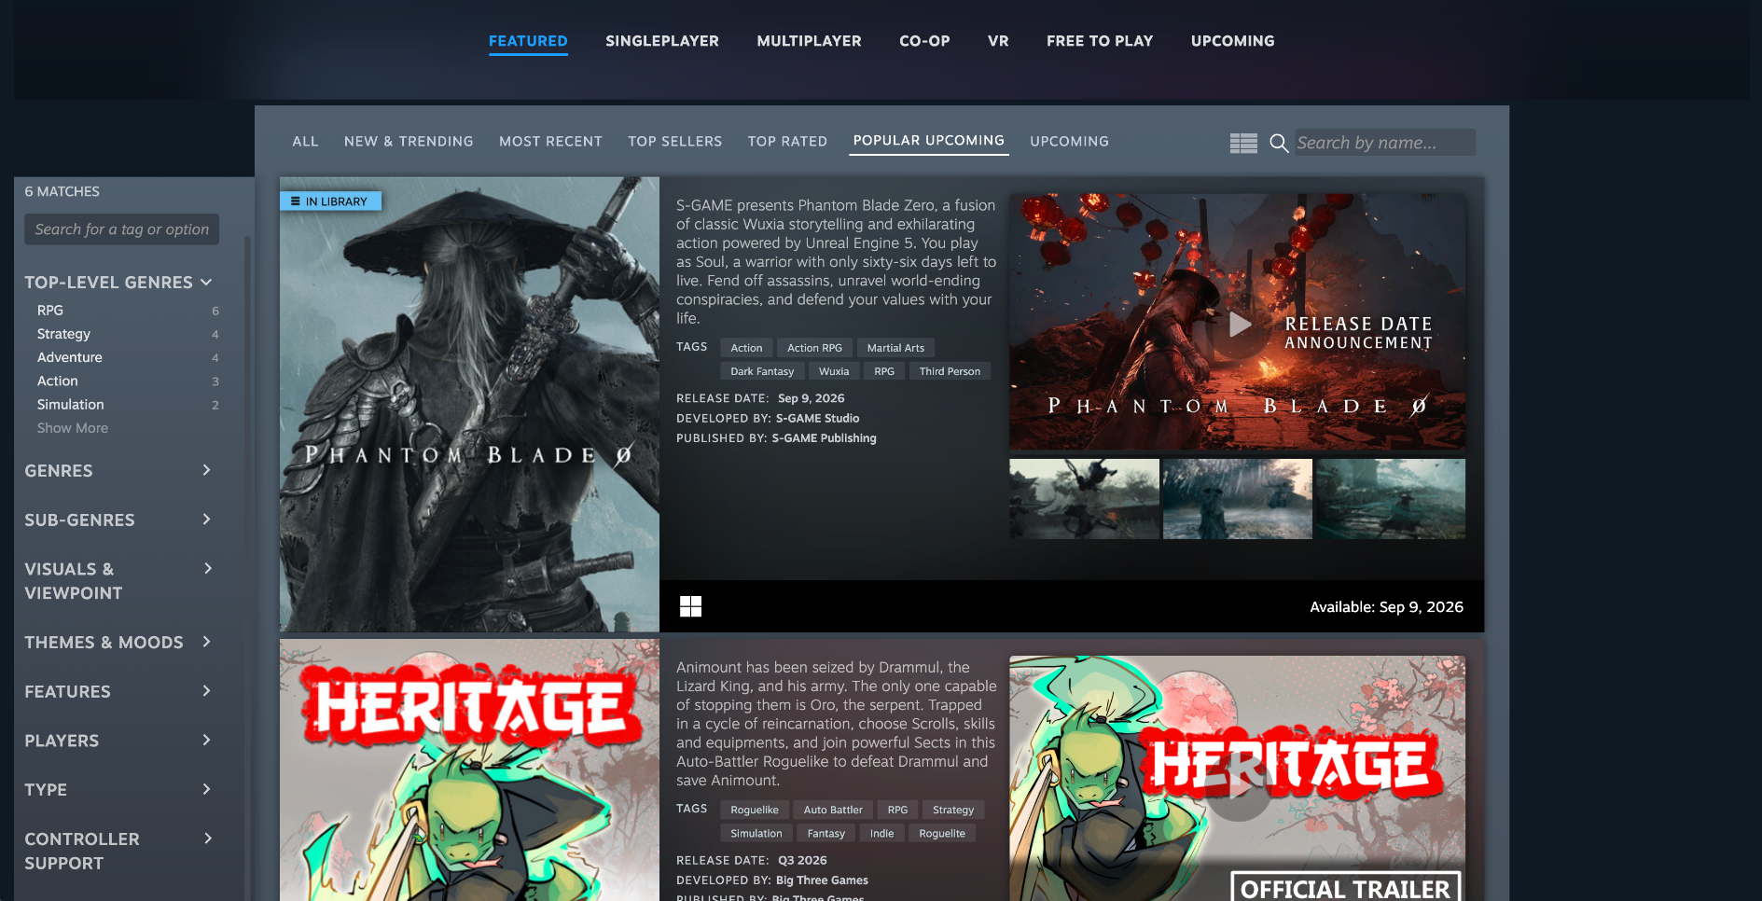Click the Wuxia tag
Image resolution: width=1762 pixels, height=901 pixels.
(x=834, y=371)
